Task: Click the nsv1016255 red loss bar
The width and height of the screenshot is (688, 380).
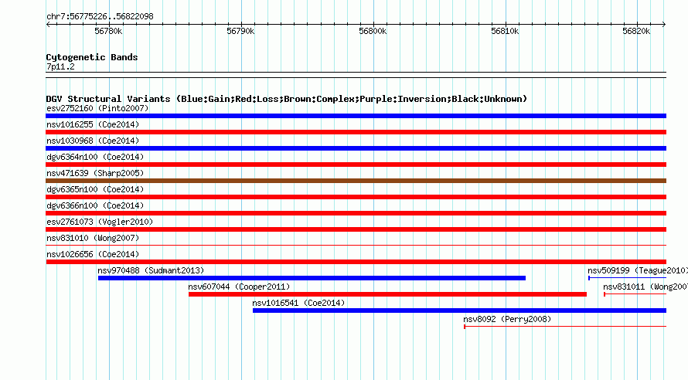Action: (356, 132)
